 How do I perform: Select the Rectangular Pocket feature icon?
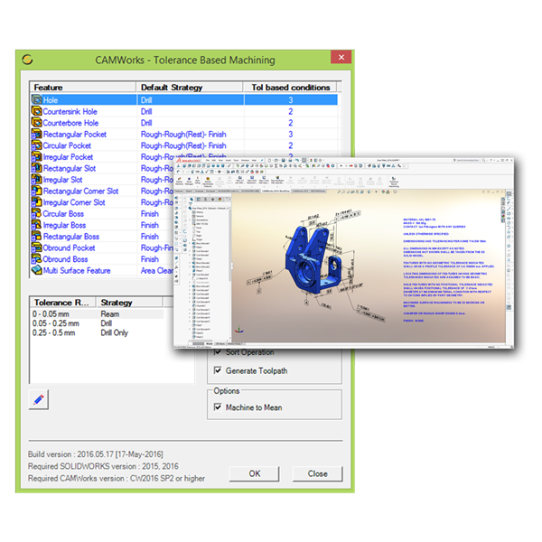coord(37,134)
